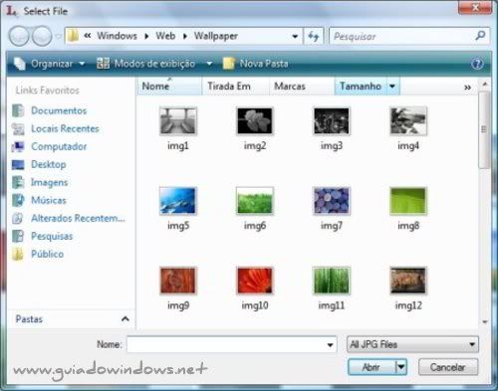Open the Locais Recentes favorite link
Image resolution: width=498 pixels, height=391 pixels.
[65, 128]
